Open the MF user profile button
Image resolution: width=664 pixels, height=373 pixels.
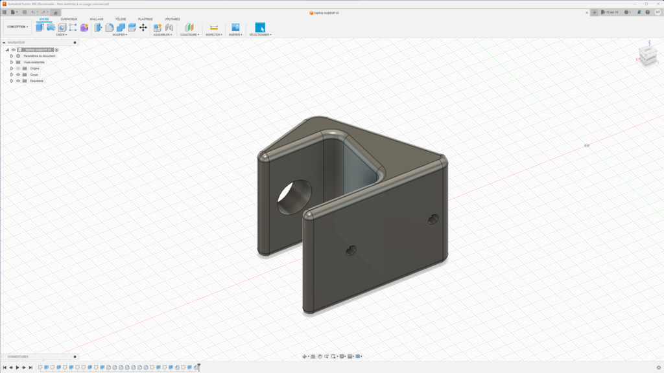click(658, 12)
